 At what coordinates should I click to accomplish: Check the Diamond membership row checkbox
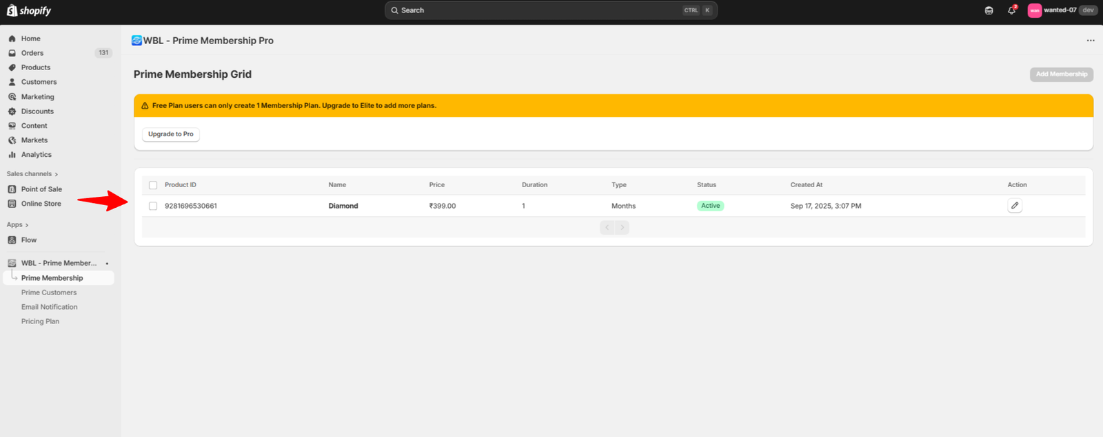click(x=153, y=206)
